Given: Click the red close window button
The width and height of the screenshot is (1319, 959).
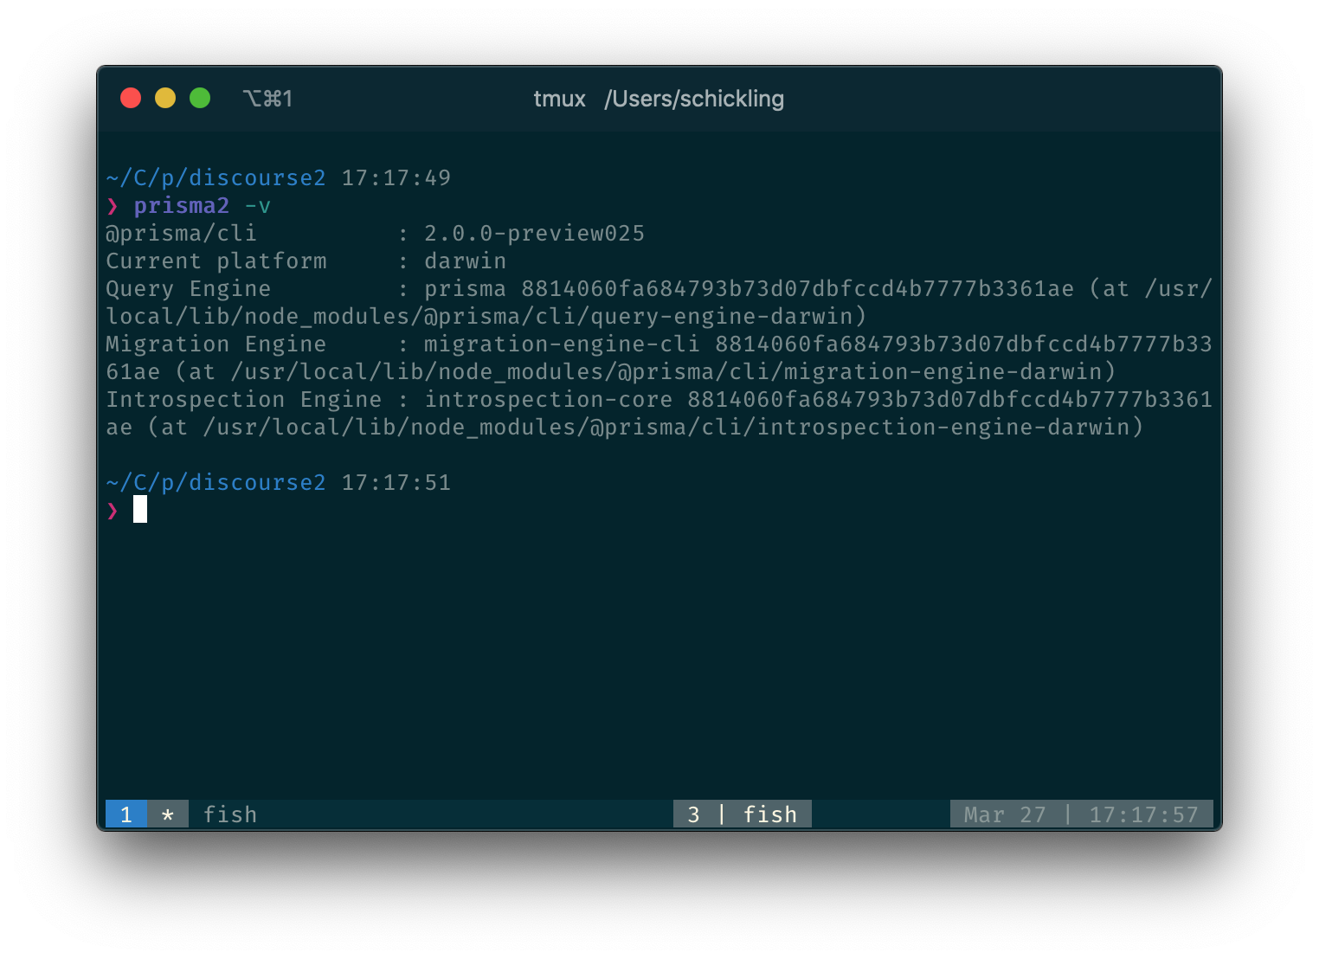Looking at the screenshot, I should (x=131, y=98).
